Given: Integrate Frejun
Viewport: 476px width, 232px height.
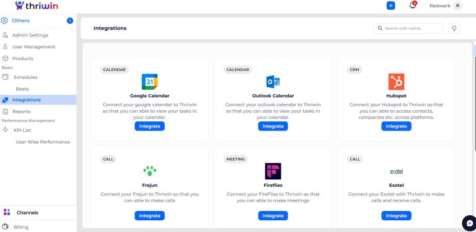Looking at the screenshot, I should click(149, 216).
